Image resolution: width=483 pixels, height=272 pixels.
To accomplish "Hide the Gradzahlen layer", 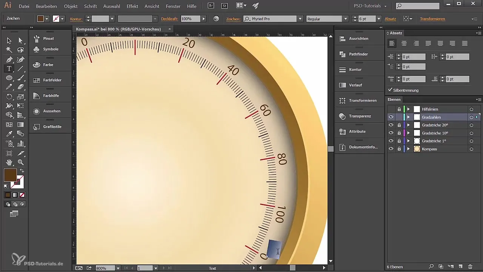I will tap(391, 117).
